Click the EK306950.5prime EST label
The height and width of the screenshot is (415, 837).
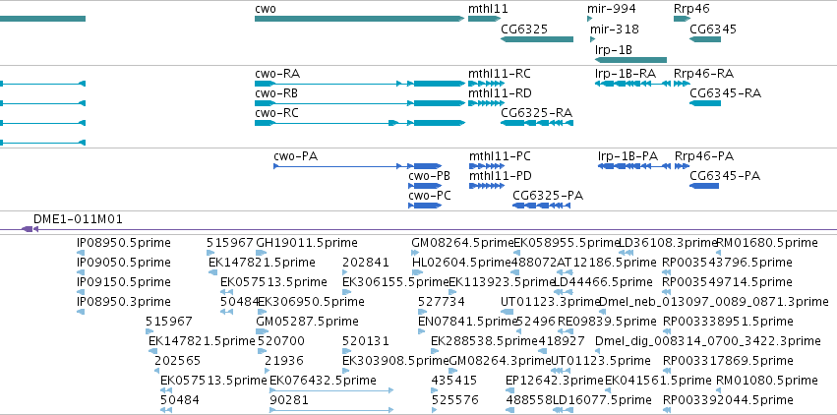[x=311, y=302]
